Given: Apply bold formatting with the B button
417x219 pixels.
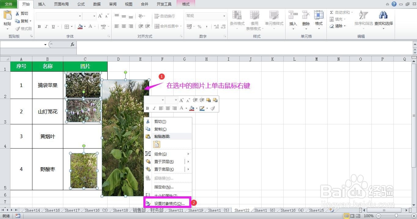Looking at the screenshot, I should (x=39, y=26).
